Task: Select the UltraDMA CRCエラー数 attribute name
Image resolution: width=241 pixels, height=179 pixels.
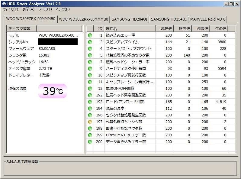Action: [x=126, y=135]
